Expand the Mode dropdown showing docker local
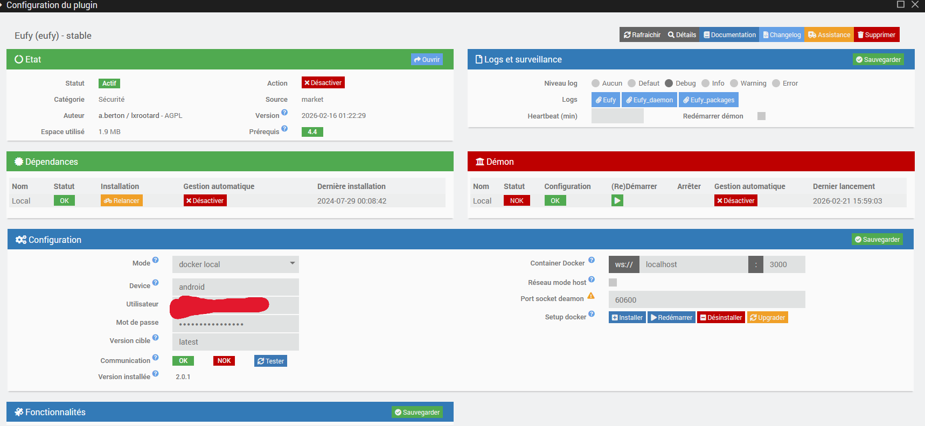 [235, 264]
